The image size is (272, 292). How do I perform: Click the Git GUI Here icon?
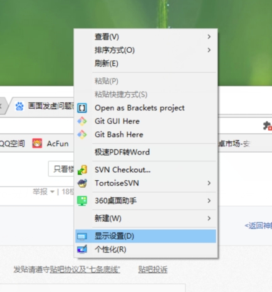[82, 121]
